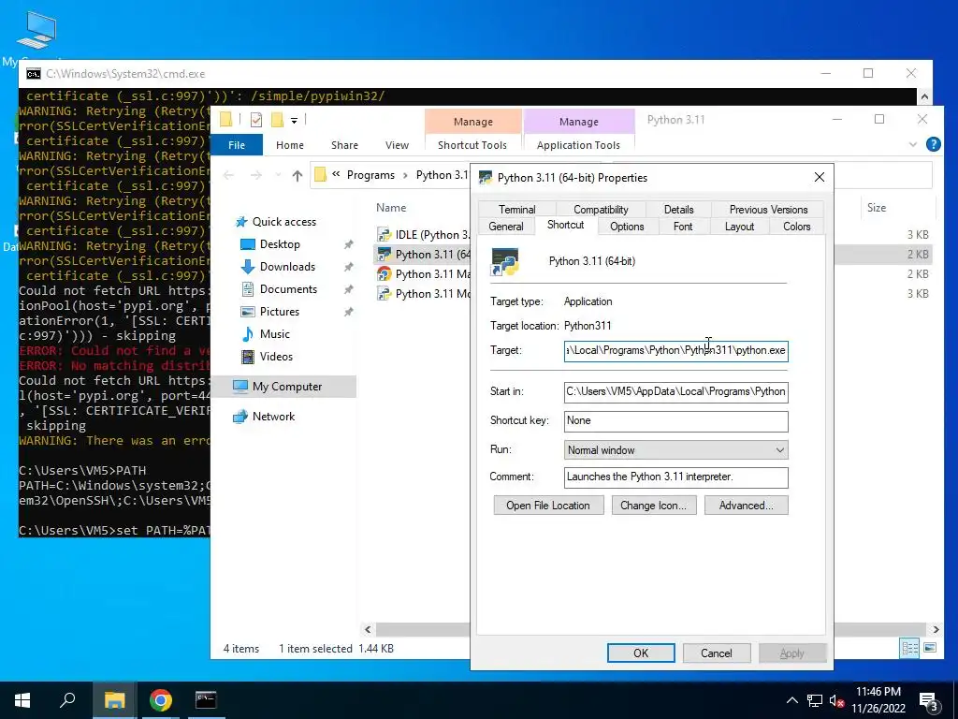
Task: Select Music in the navigation pane
Action: pos(274,334)
